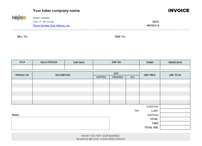
Task: Select the SHIP TO label
Action: 120,37
